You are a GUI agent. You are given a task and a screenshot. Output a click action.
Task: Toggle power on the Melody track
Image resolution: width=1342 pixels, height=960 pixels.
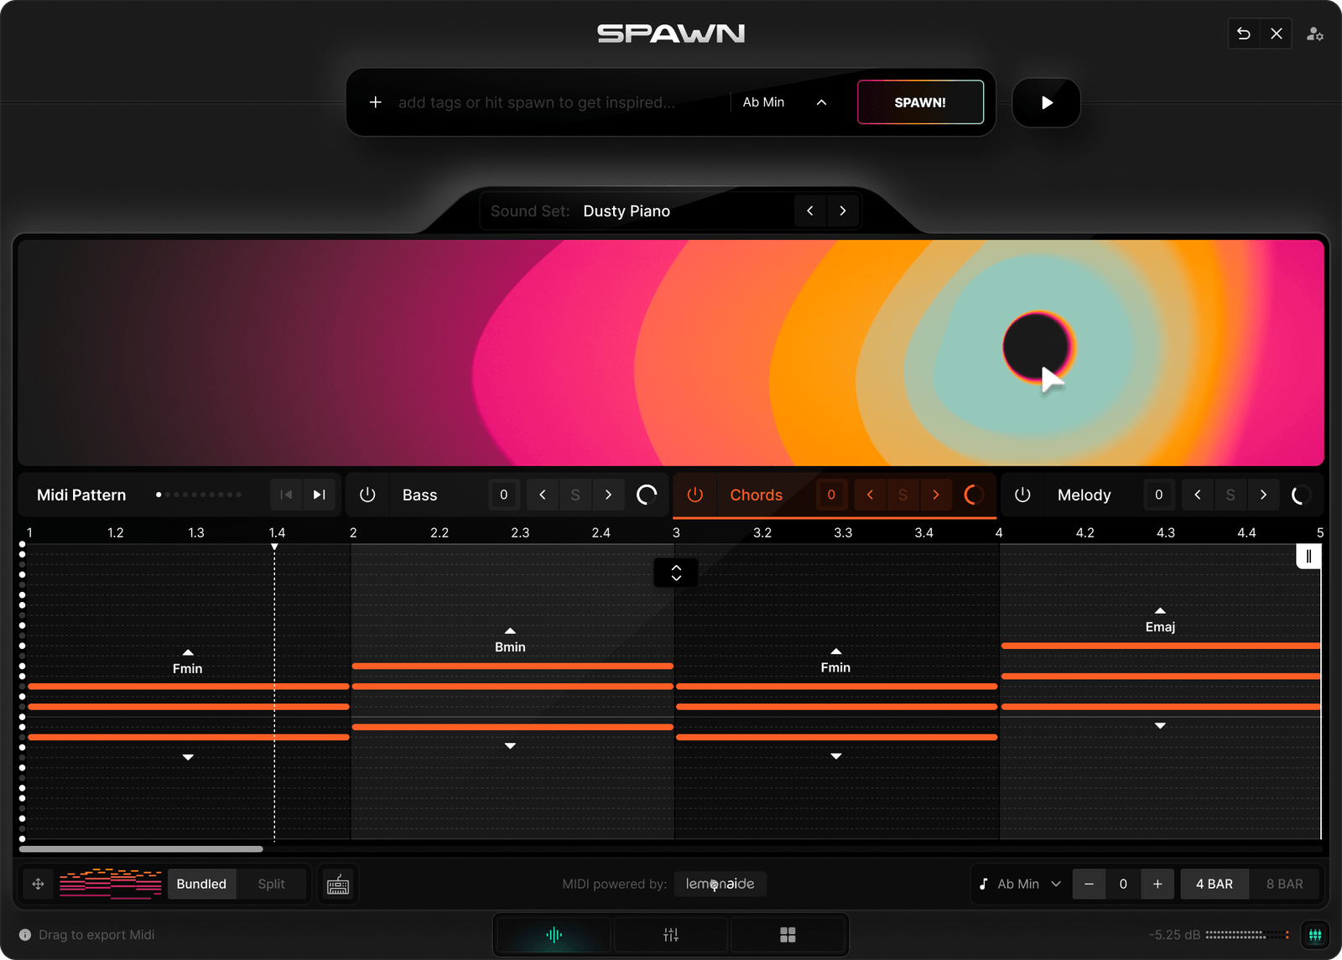(1022, 495)
